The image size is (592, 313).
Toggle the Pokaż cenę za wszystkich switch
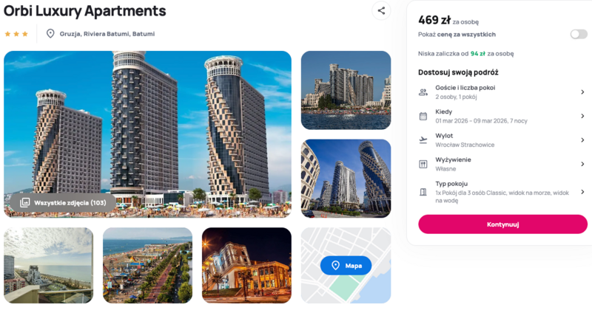coord(579,34)
